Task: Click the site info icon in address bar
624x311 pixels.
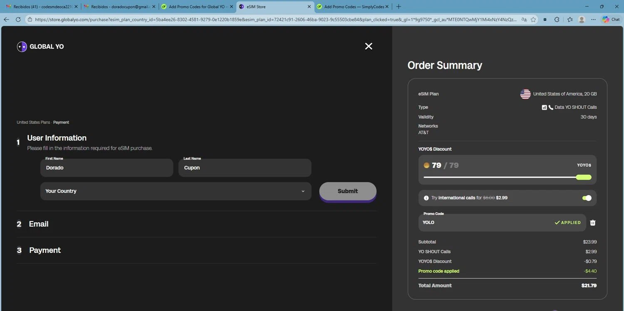Action: [x=30, y=20]
